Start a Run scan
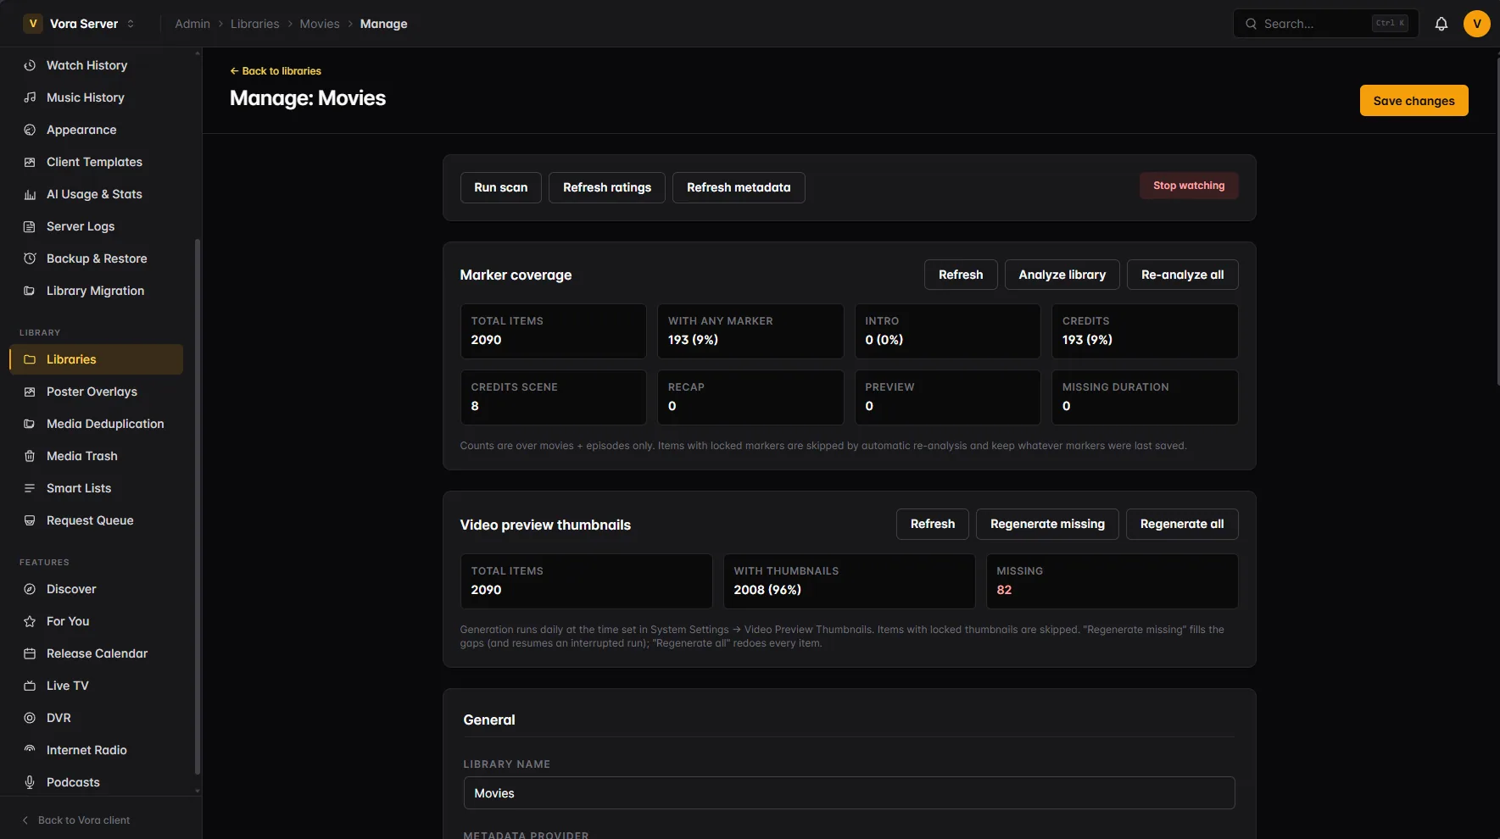 (x=501, y=187)
